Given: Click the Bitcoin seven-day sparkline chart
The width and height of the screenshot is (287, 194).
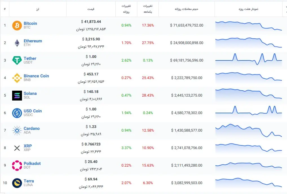Looking at the screenshot, I should [x=248, y=25].
